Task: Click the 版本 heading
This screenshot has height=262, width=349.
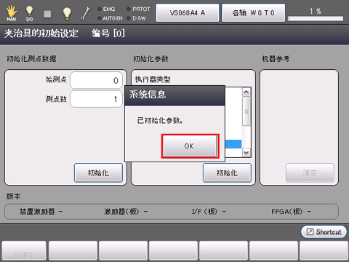Action: (x=13, y=196)
